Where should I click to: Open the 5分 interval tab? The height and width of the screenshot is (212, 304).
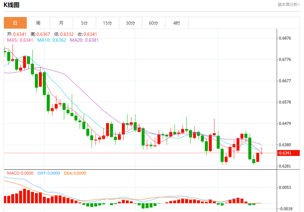[84, 23]
